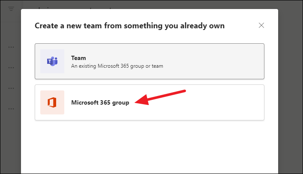Image resolution: width=303 pixels, height=174 pixels.
Task: Open the filter icon behind the dialog
Action: tap(11, 9)
